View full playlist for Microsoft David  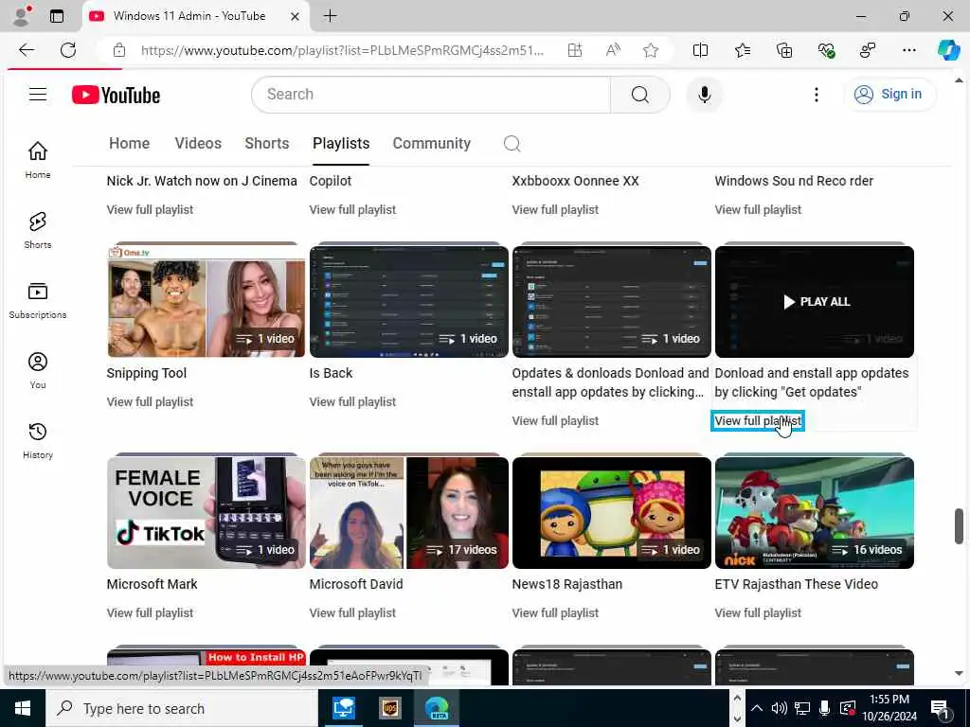click(x=352, y=612)
